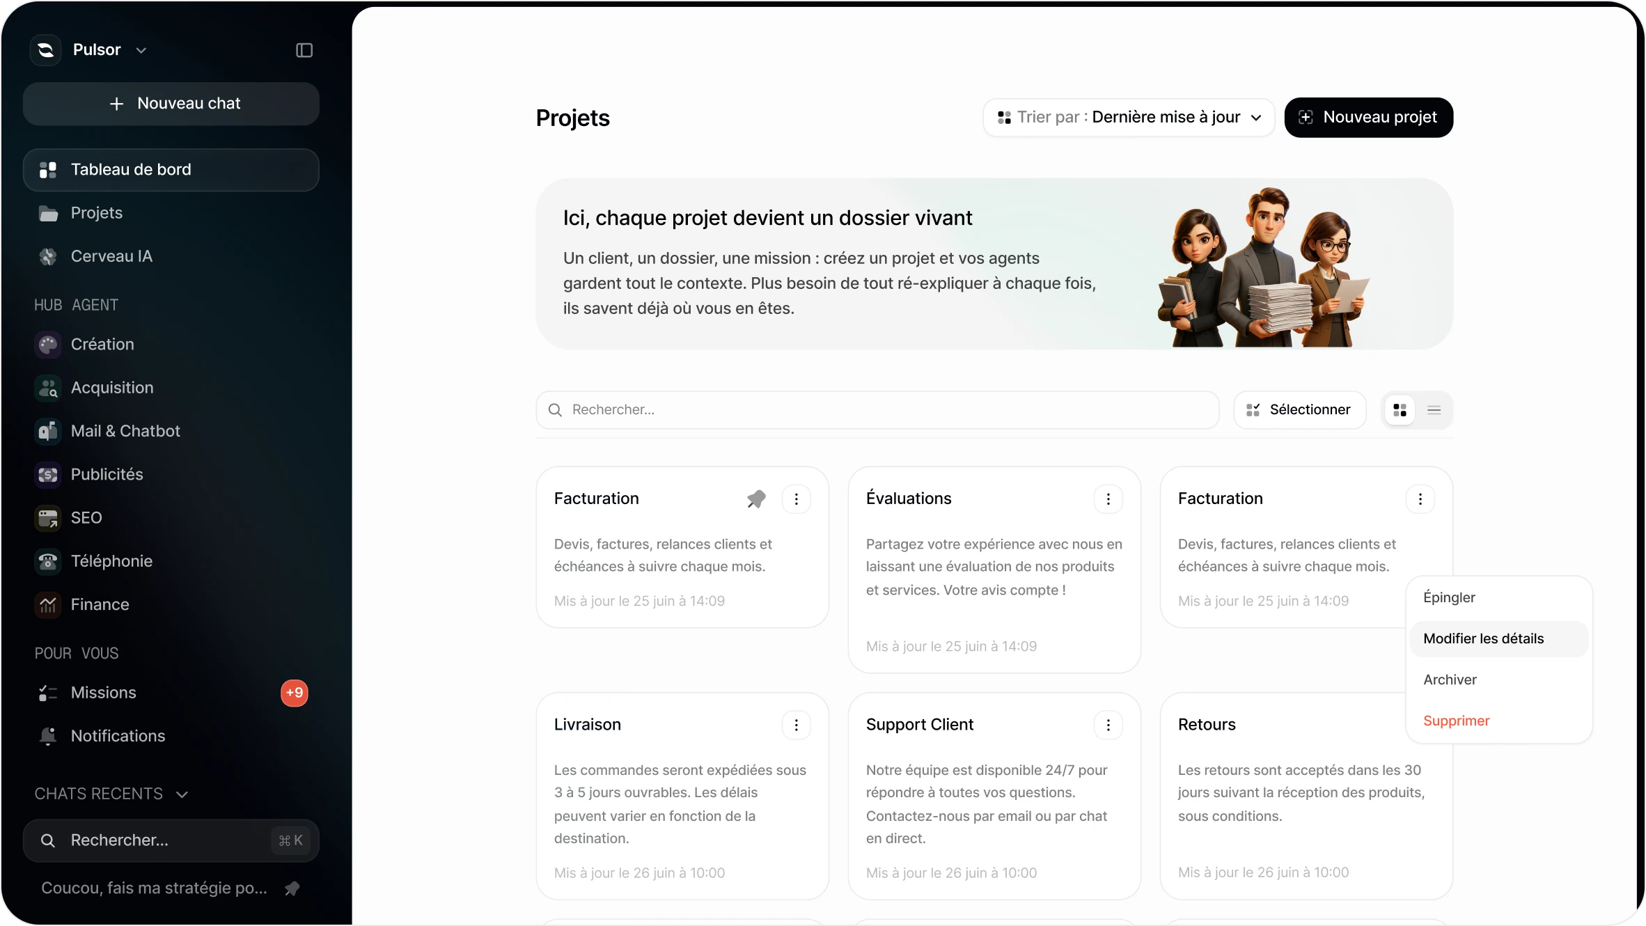Collapse the sidebar panel icon

click(x=304, y=50)
